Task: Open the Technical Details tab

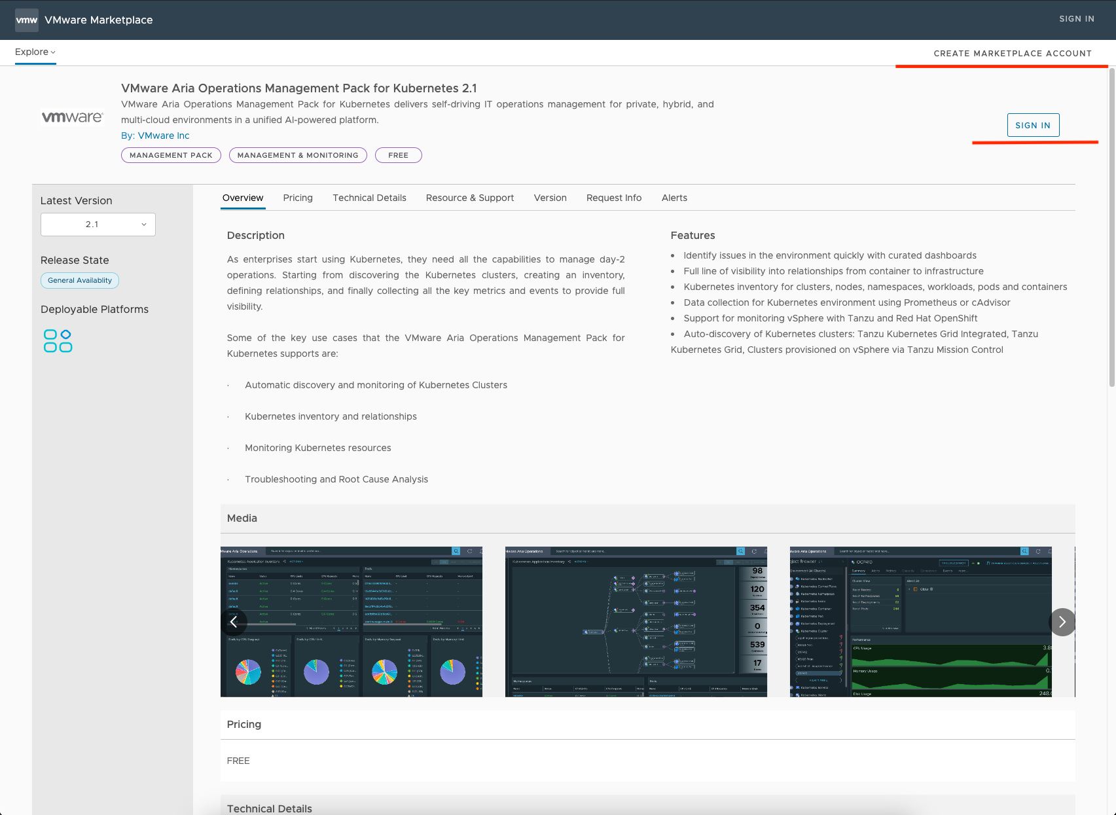Action: [369, 198]
